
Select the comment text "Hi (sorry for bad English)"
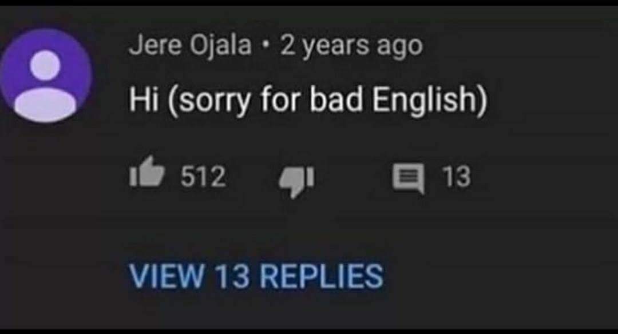coord(308,100)
